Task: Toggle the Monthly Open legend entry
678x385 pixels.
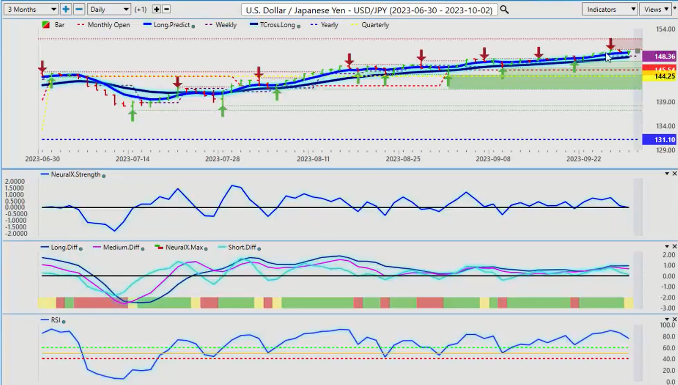Action: click(x=103, y=25)
